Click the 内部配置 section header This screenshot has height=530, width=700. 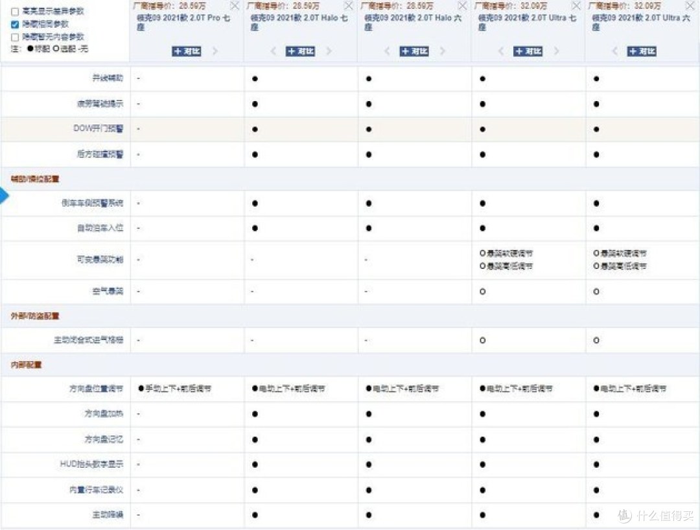(x=27, y=365)
